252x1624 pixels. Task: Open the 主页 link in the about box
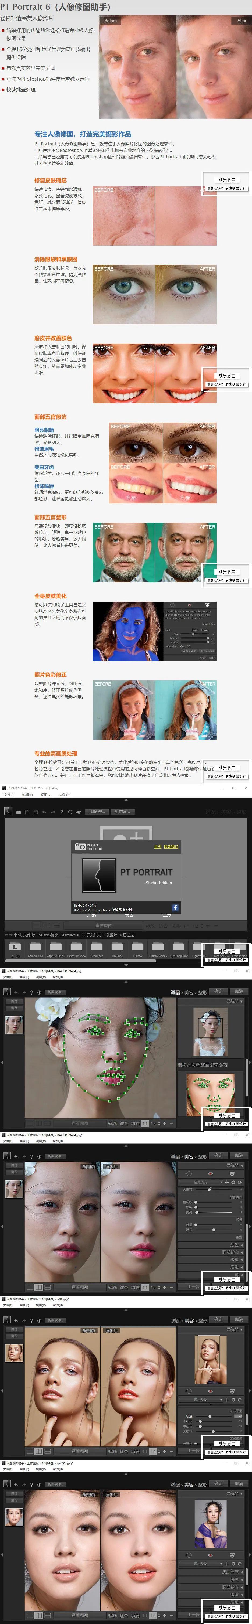(x=158, y=847)
